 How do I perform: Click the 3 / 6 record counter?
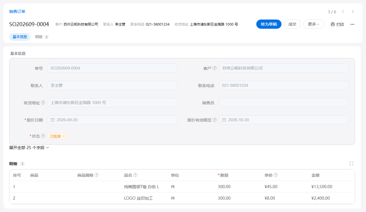pos(332,12)
